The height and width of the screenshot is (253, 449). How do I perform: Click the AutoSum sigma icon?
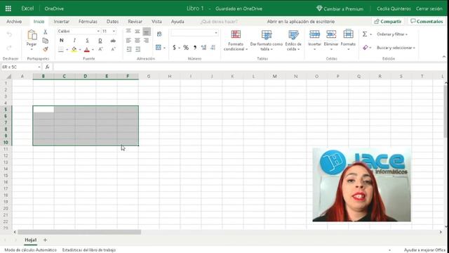coord(365,34)
